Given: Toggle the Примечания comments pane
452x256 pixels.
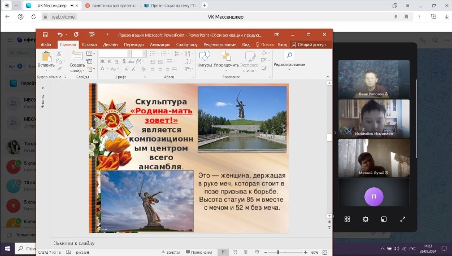Looking at the screenshot, I should pyautogui.click(x=199, y=252).
